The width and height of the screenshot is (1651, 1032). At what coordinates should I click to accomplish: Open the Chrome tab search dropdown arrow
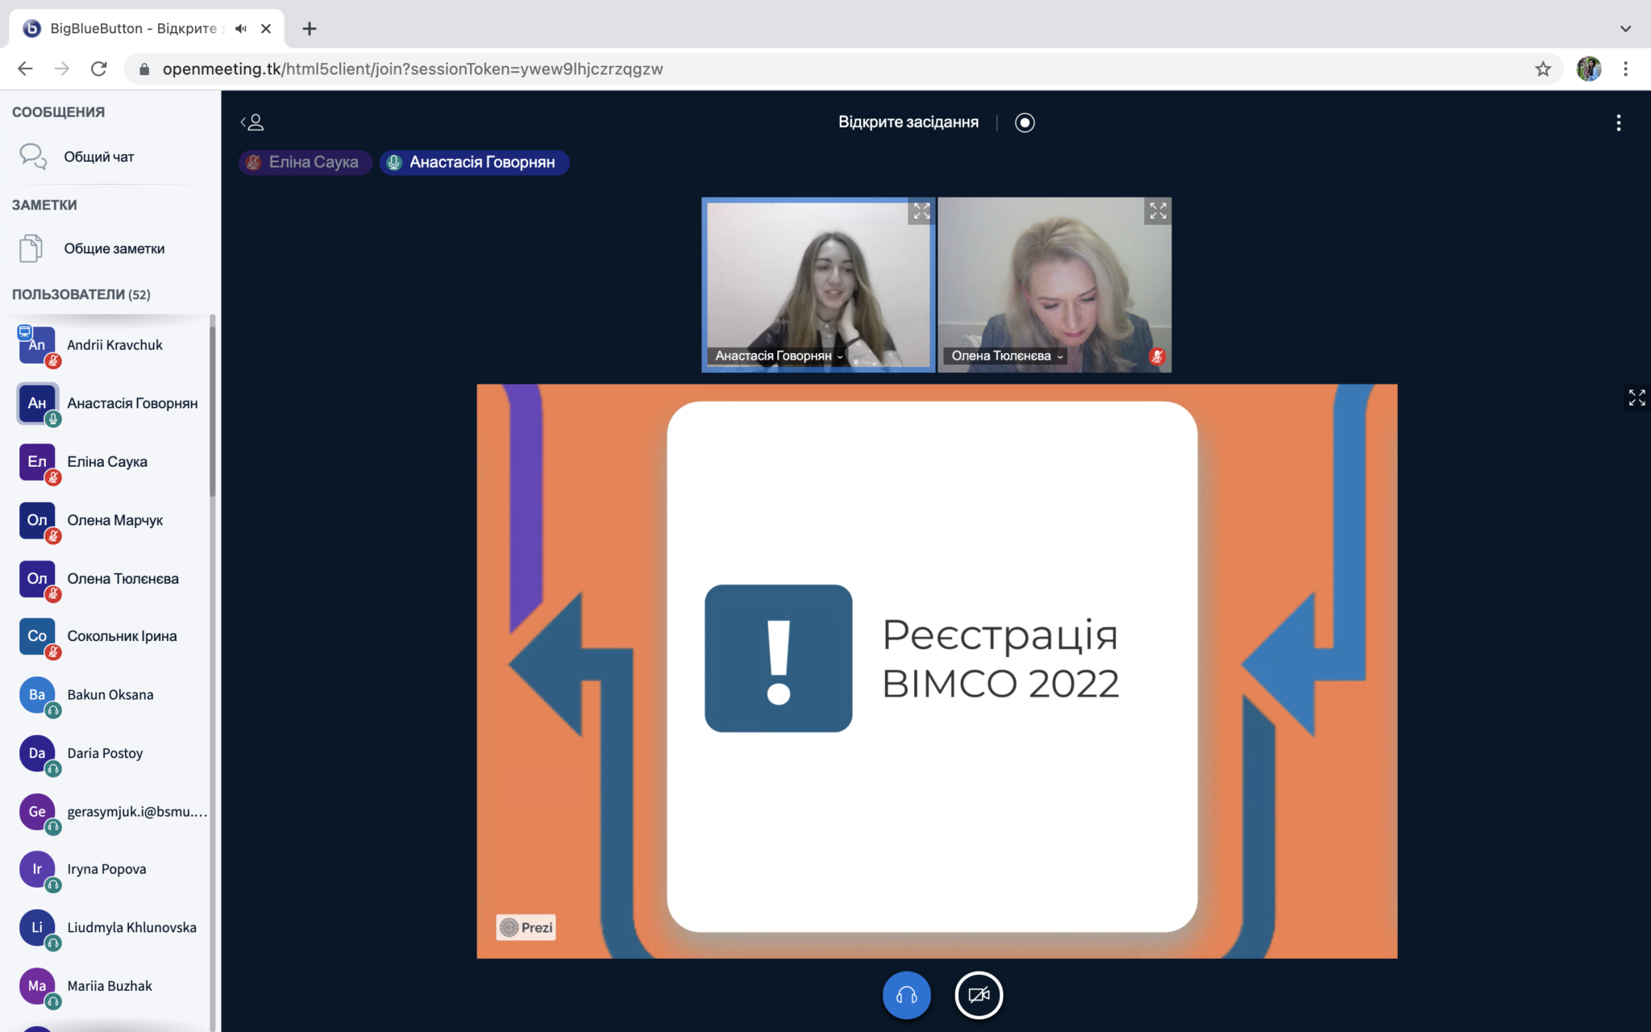(1625, 28)
